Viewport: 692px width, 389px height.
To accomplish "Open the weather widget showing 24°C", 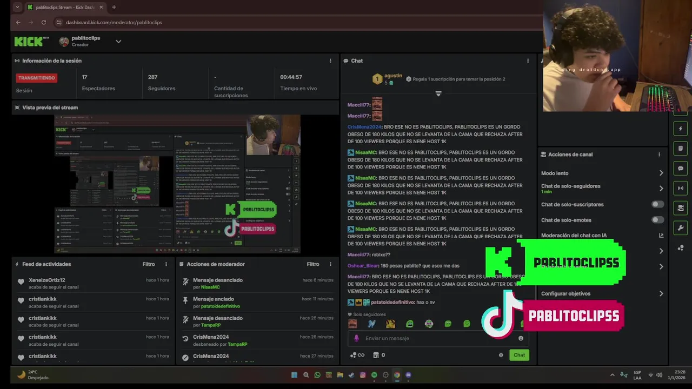I will coord(33,374).
